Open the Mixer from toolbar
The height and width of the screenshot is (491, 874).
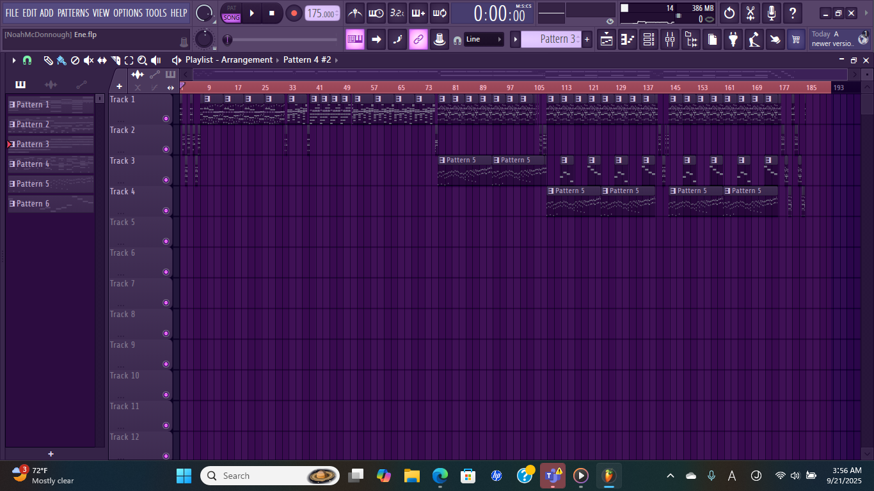point(670,39)
